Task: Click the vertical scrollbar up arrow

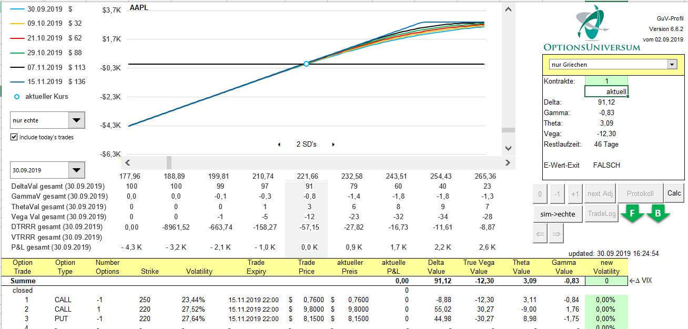Action: click(508, 9)
